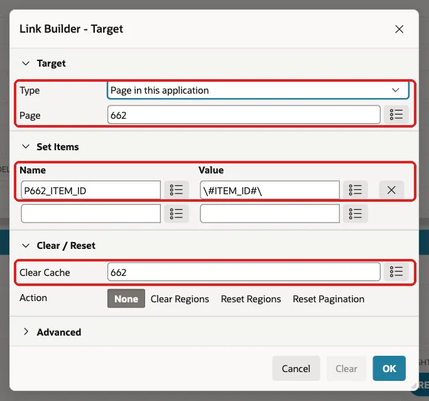Focus the Clear Cache input field
Image resolution: width=429 pixels, height=401 pixels.
[244, 272]
